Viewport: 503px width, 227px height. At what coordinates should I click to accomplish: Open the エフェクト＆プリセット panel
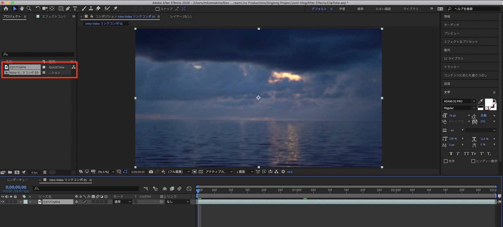point(461,42)
